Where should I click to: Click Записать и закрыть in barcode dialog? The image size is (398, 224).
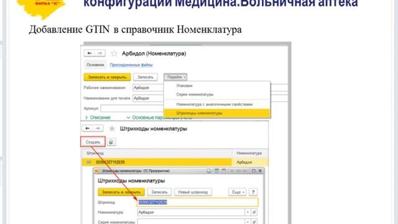pyautogui.click(x=121, y=192)
